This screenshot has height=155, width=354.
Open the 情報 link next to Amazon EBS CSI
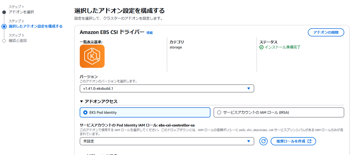[150, 33]
